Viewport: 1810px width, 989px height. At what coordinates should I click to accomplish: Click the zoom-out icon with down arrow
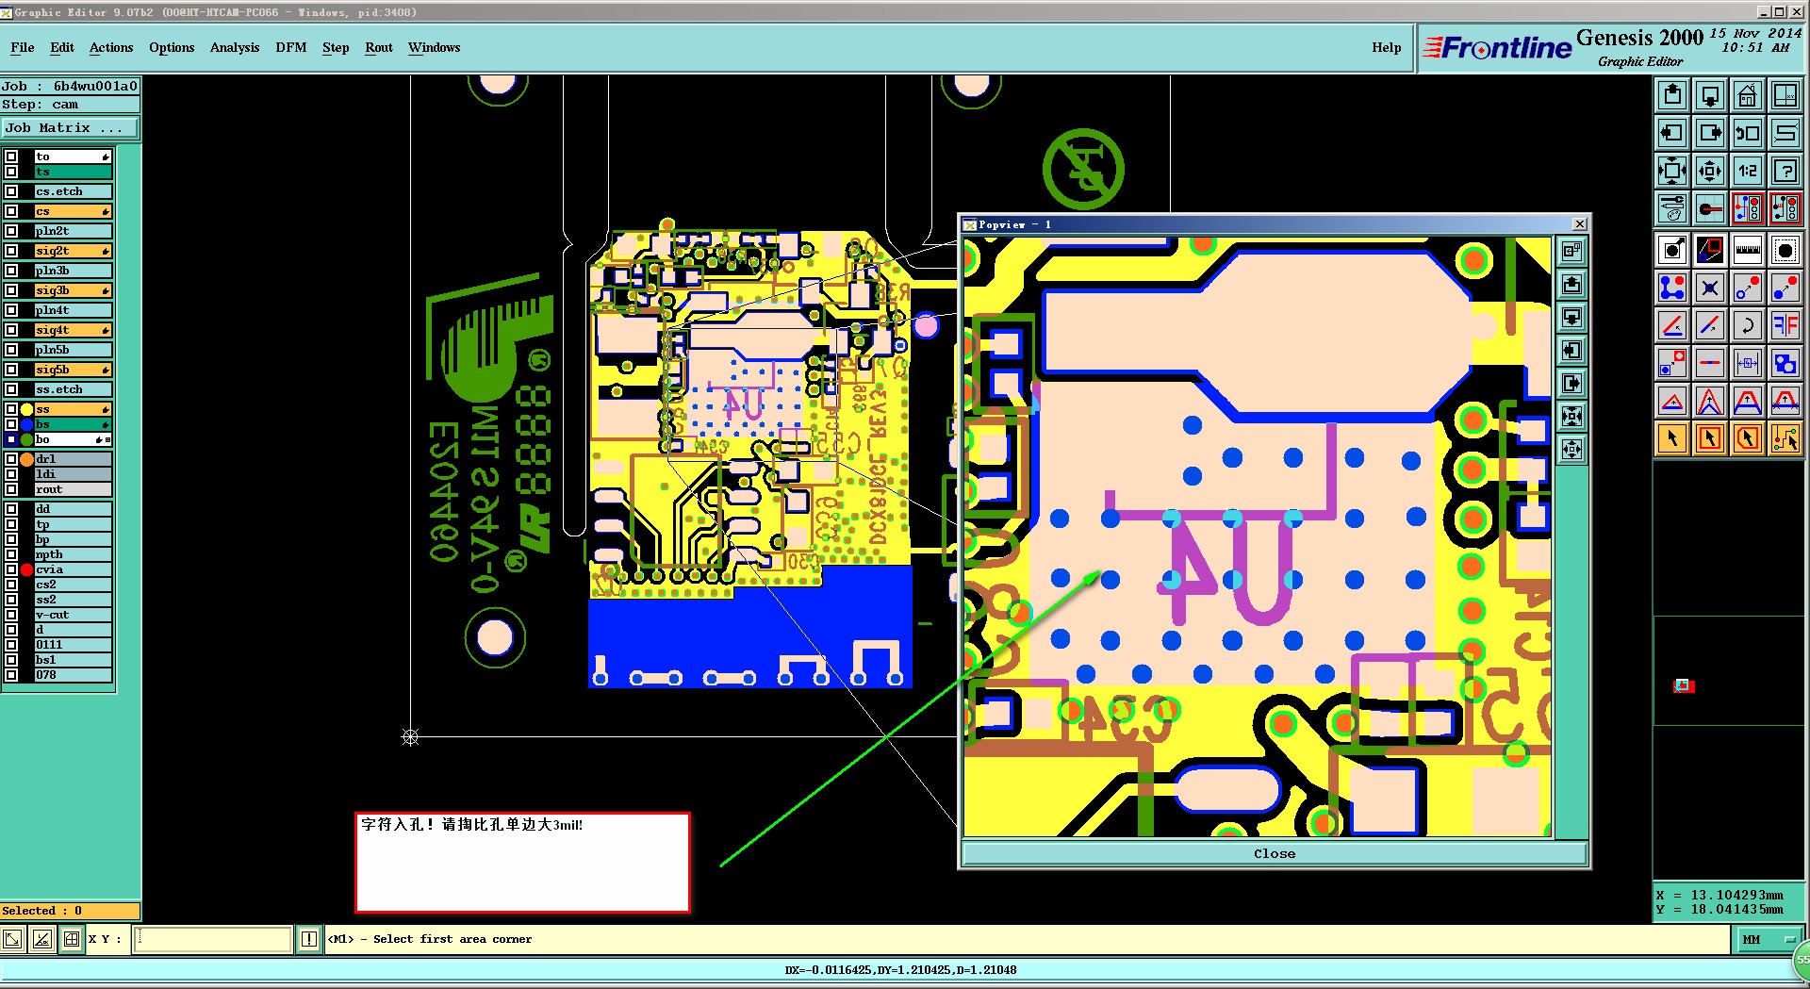tap(1710, 95)
